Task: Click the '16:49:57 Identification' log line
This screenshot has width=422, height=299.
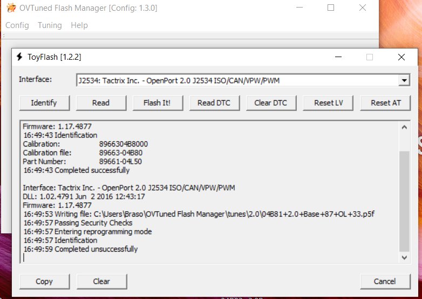Action: (x=60, y=240)
